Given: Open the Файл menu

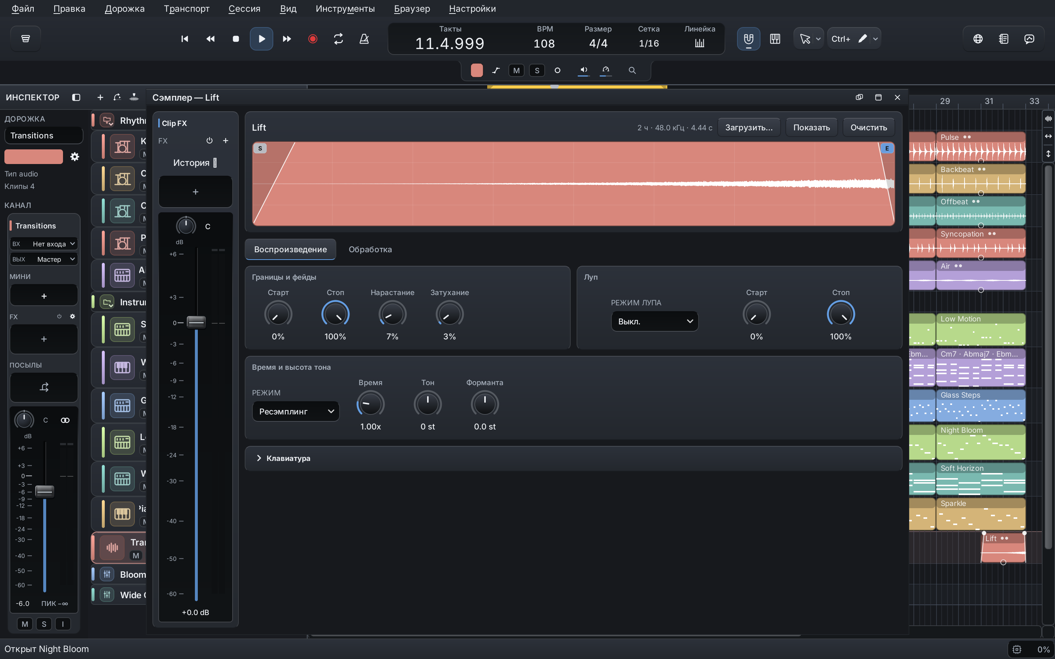Looking at the screenshot, I should coord(23,9).
